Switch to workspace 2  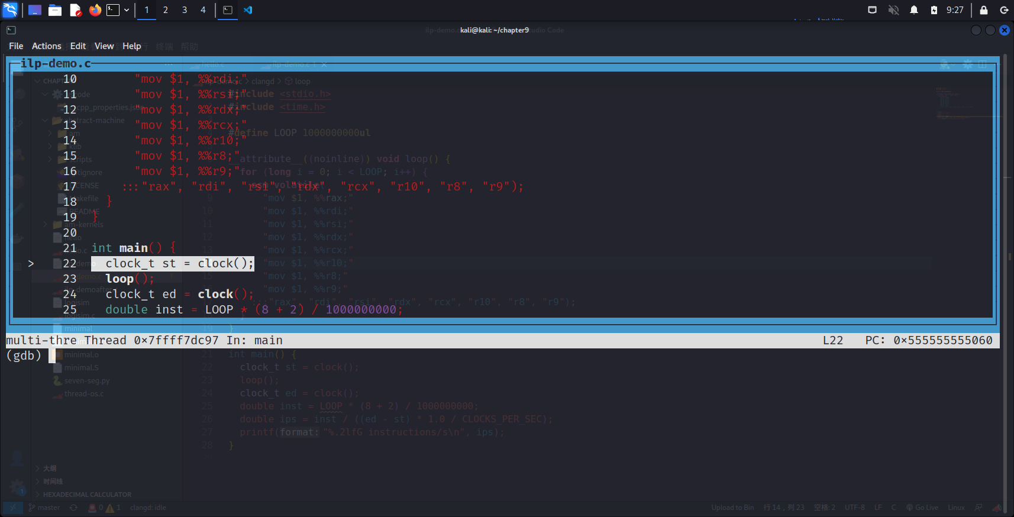click(x=166, y=10)
